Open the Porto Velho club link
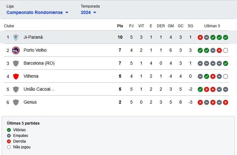 (35, 50)
